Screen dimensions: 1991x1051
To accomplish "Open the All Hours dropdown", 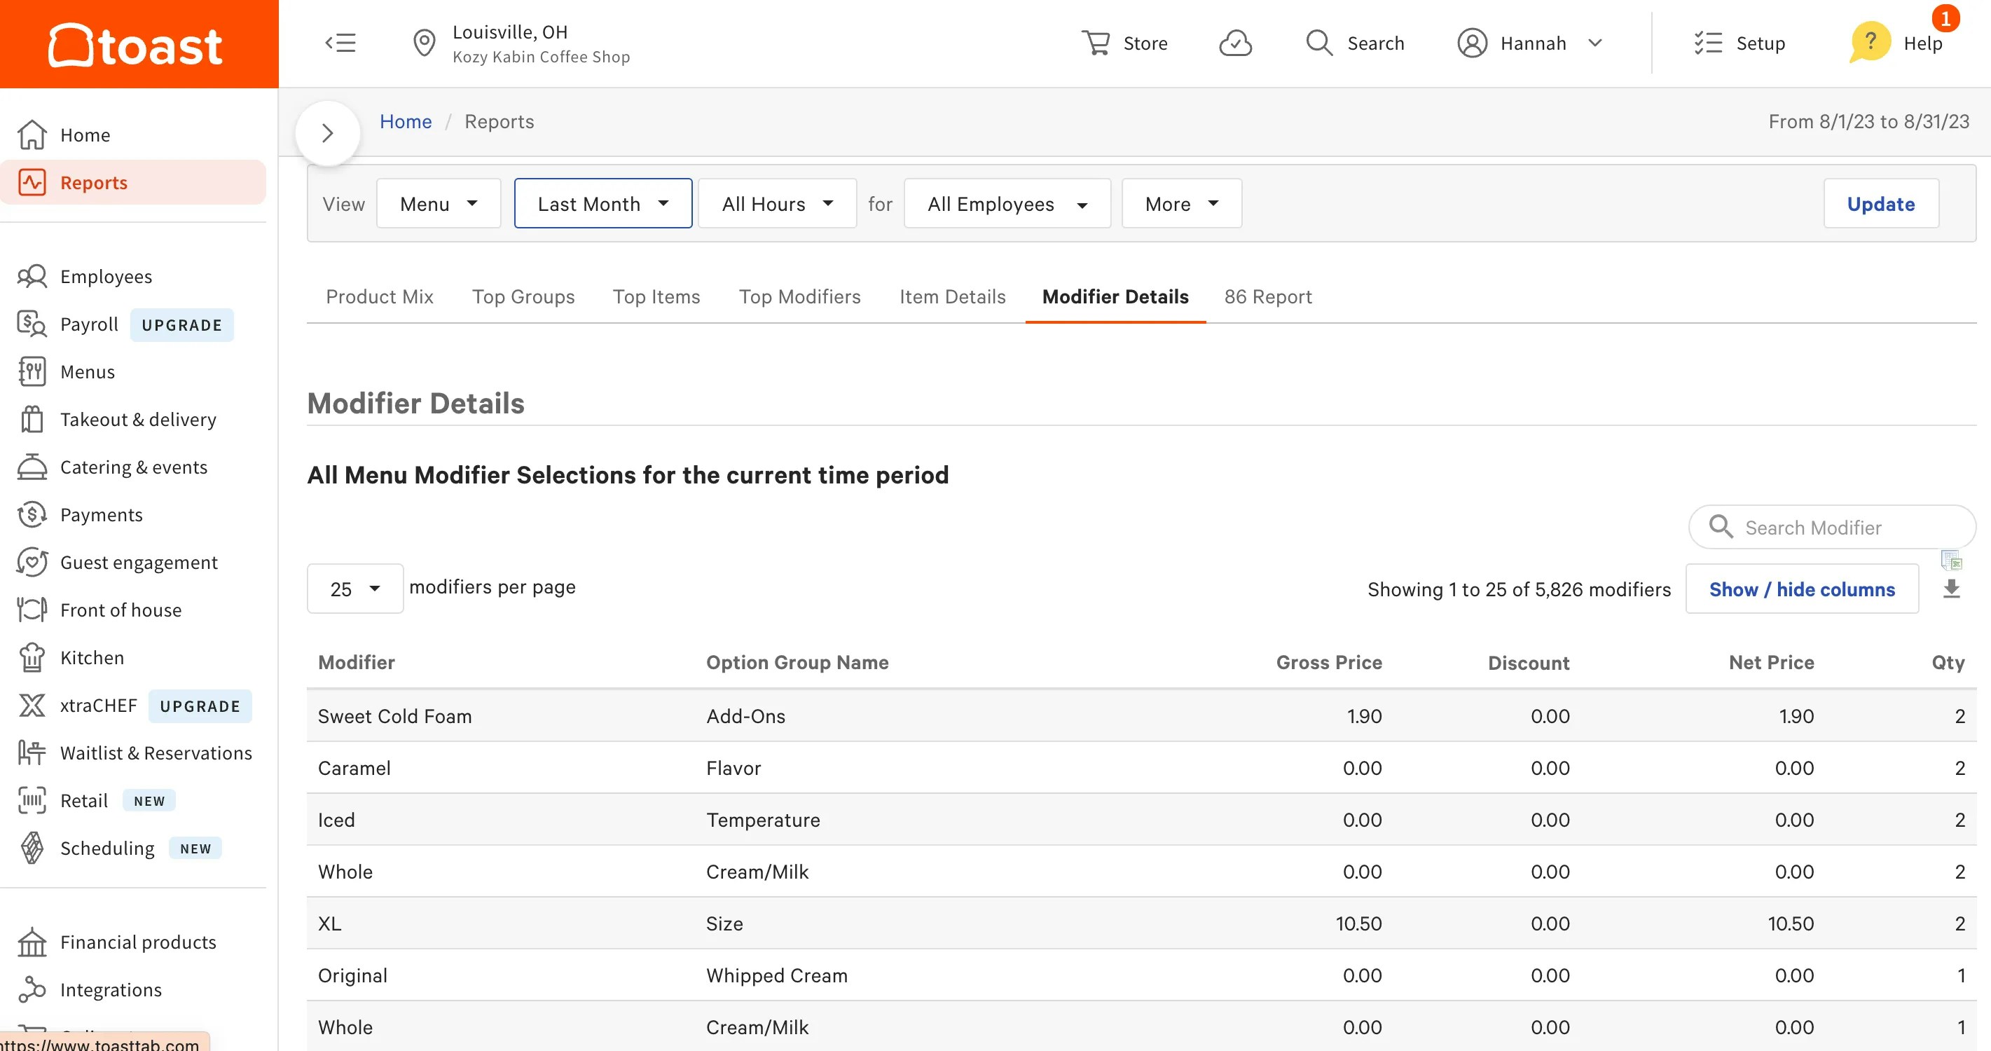I will [777, 204].
